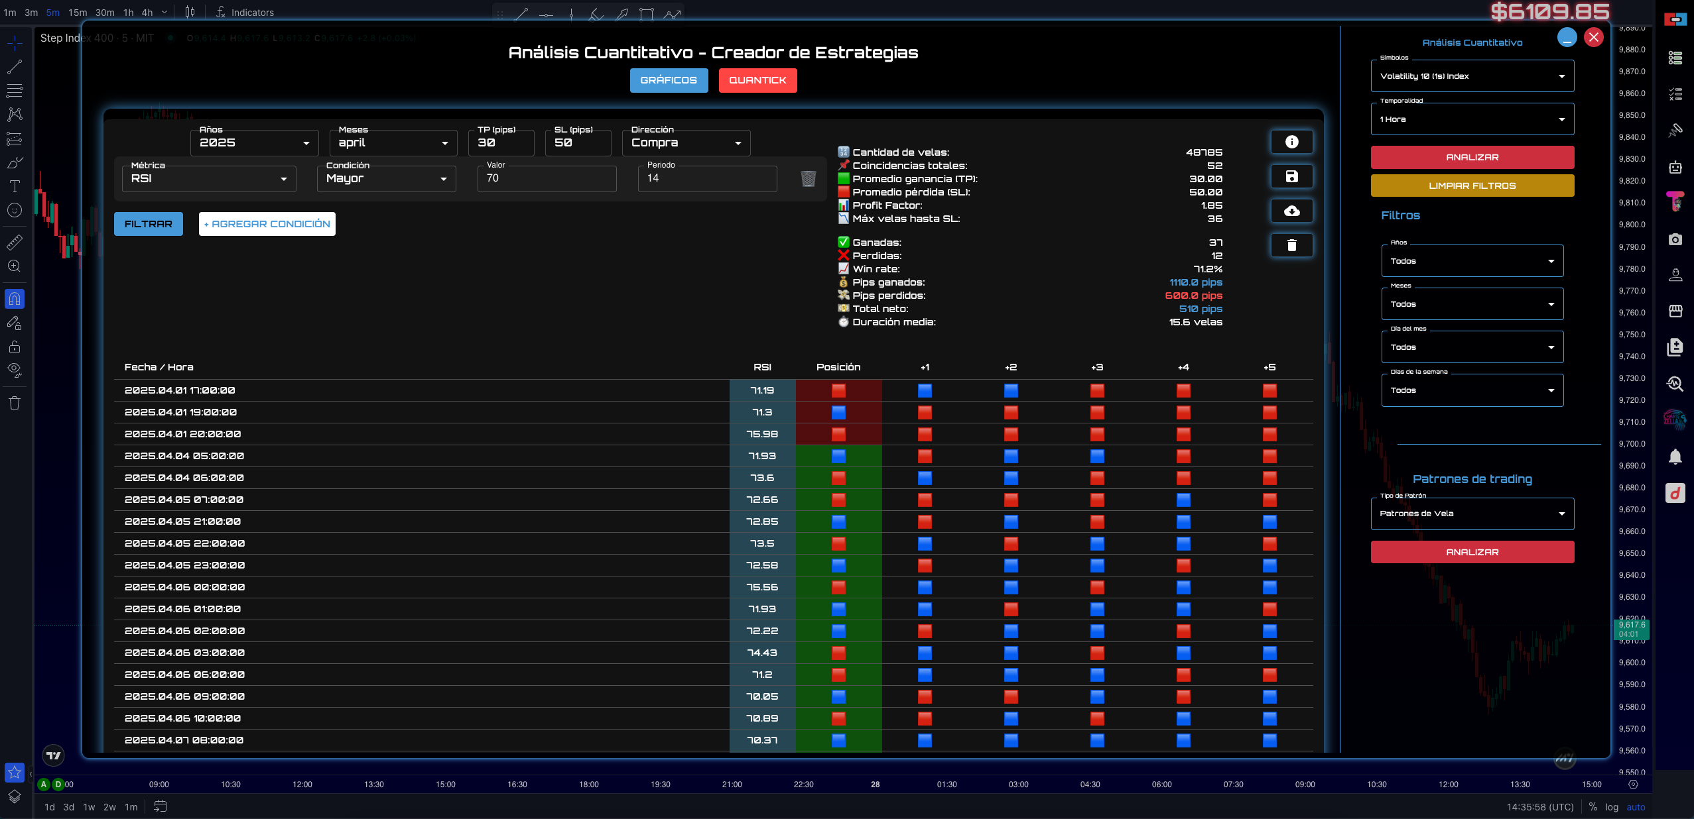
Task: Toggle the percent scale option
Action: tap(1593, 806)
